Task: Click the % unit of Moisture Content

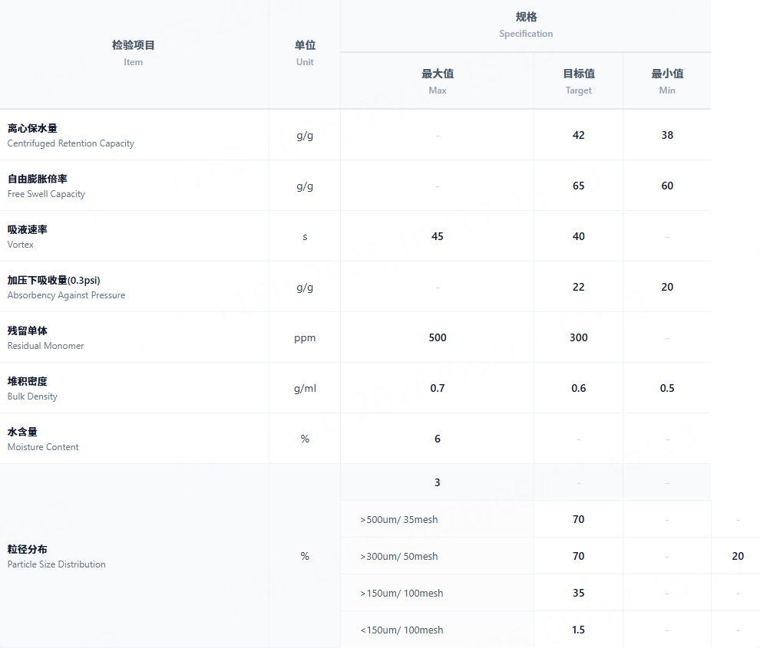Action: (x=305, y=439)
